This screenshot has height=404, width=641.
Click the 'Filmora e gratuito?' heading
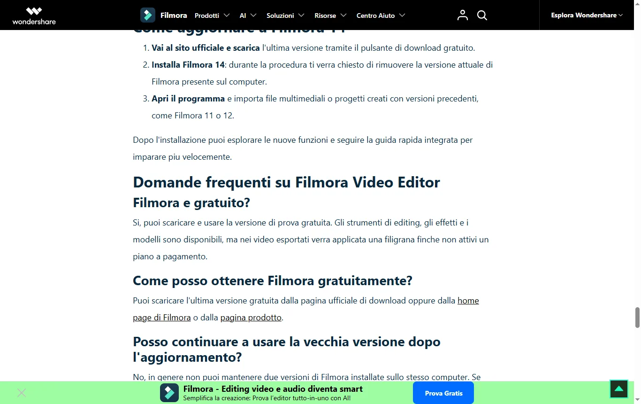coord(191,203)
